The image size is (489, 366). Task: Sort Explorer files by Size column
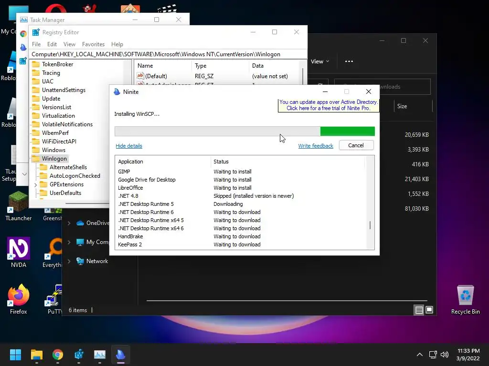click(413, 106)
